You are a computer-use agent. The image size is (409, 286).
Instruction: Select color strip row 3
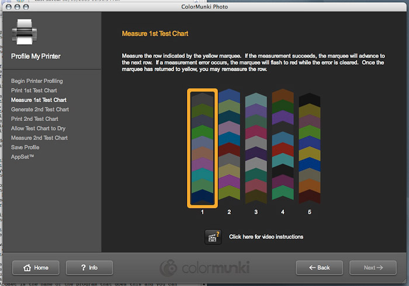tap(256, 148)
